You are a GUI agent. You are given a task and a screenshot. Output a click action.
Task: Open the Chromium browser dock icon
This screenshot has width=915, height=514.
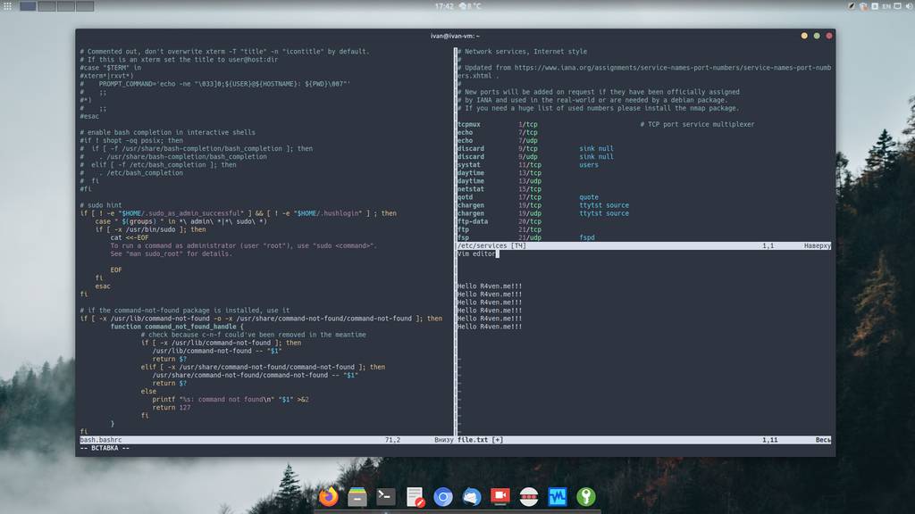coord(443,498)
